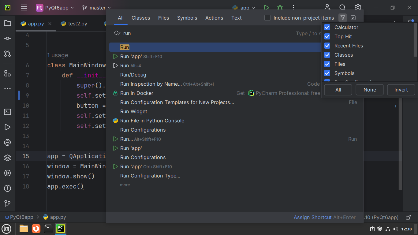Viewport: 418px width, 235px height.
Task: Launch Firefox from taskbar
Action: [36, 229]
